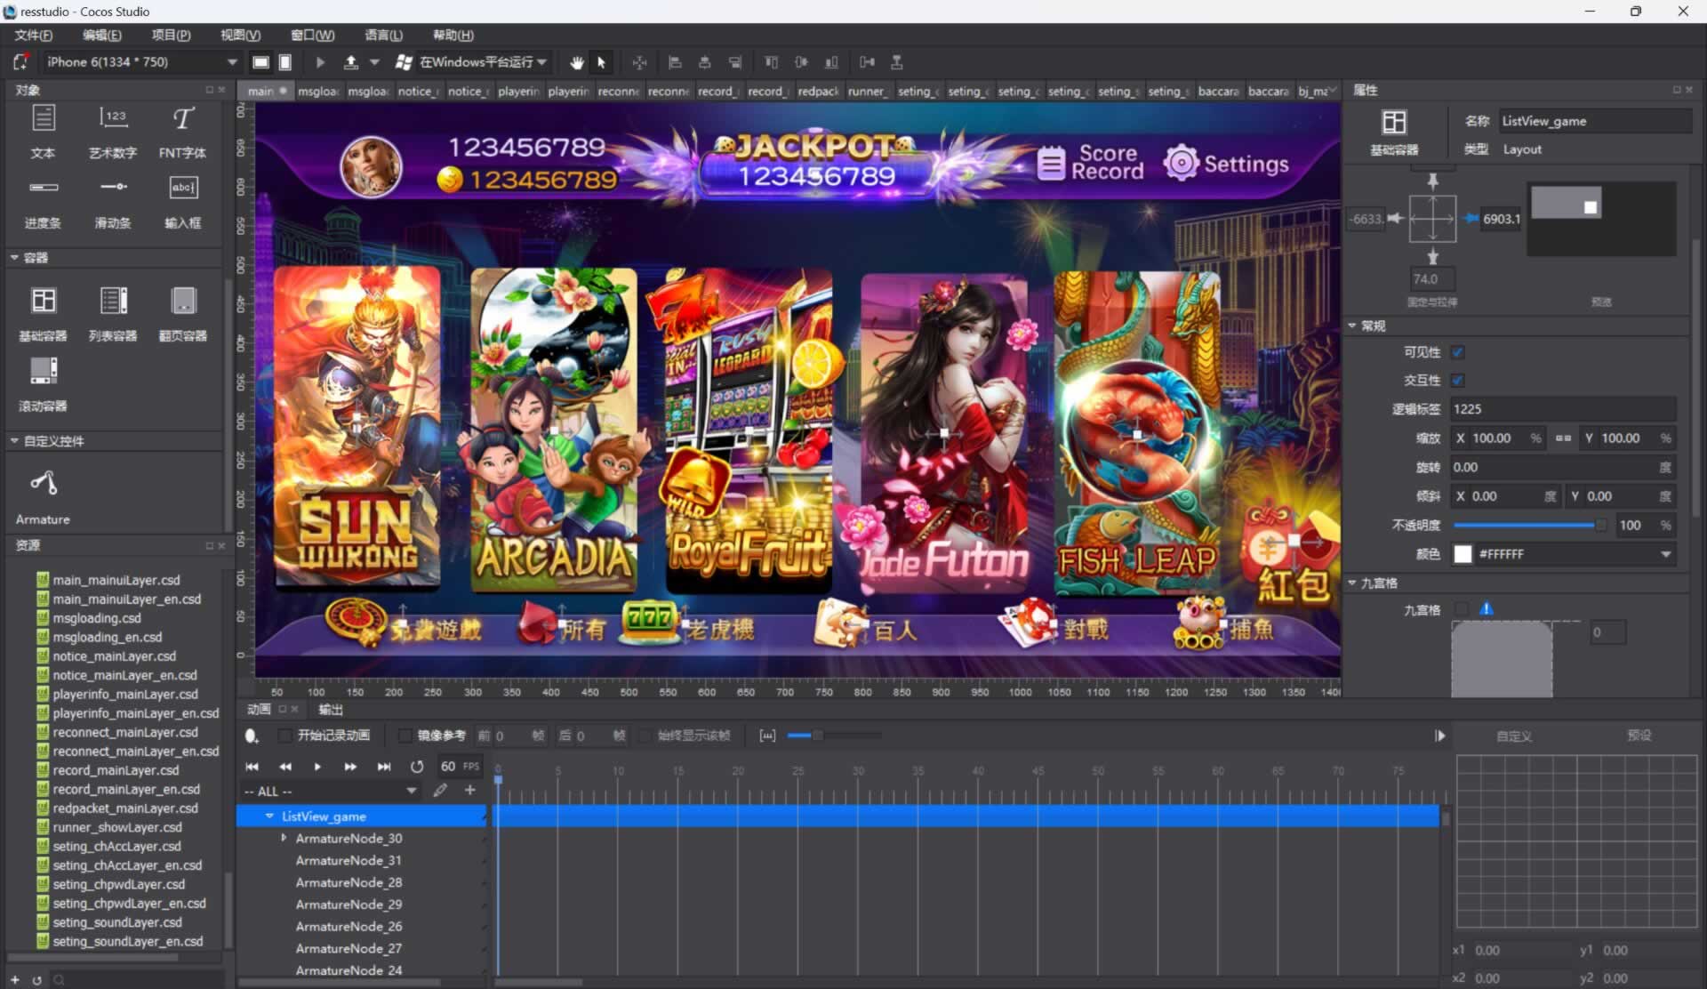The image size is (1707, 989).
Task: Click the pencil edit animation icon
Action: (440, 791)
